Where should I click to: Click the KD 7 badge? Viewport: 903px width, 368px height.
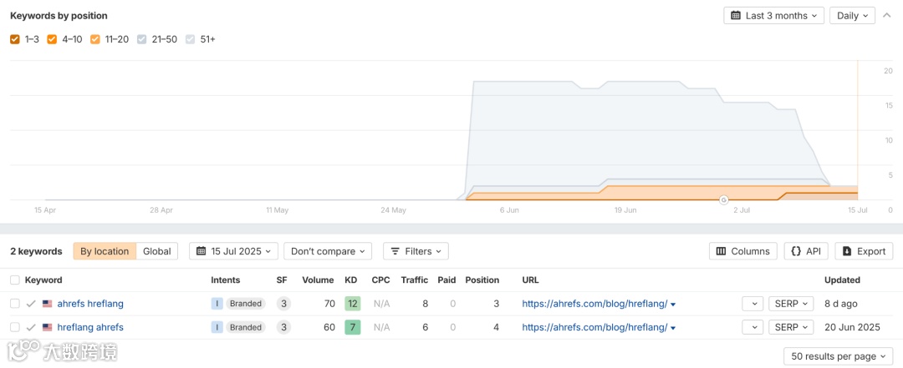pos(353,327)
